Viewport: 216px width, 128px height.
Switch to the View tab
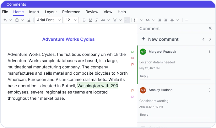pos(108,12)
